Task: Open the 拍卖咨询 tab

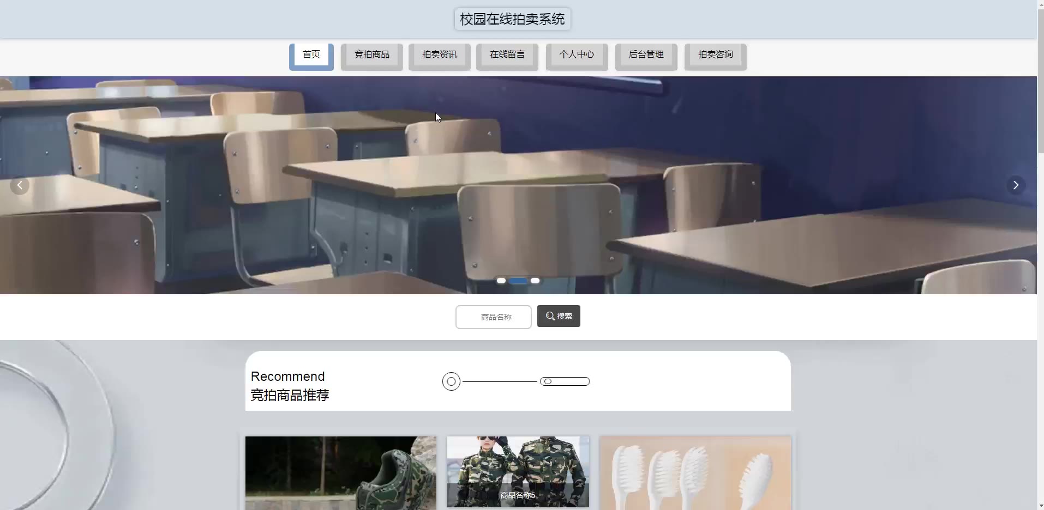Action: coord(716,56)
